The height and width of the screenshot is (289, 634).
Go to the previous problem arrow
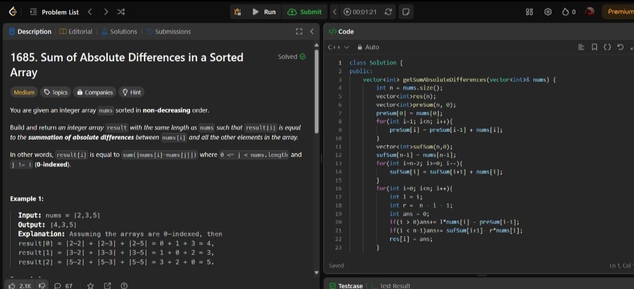coord(90,12)
